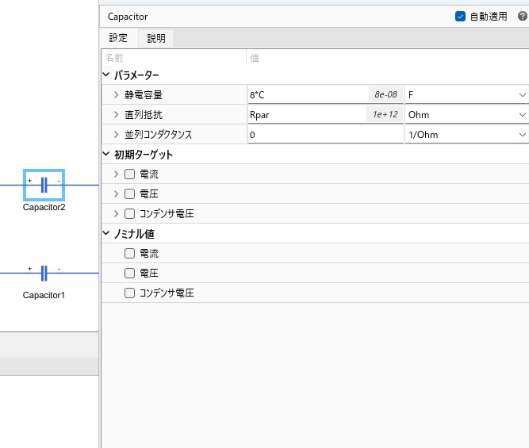
Task: Click the Capacitor1 label text
Action: coord(44,295)
